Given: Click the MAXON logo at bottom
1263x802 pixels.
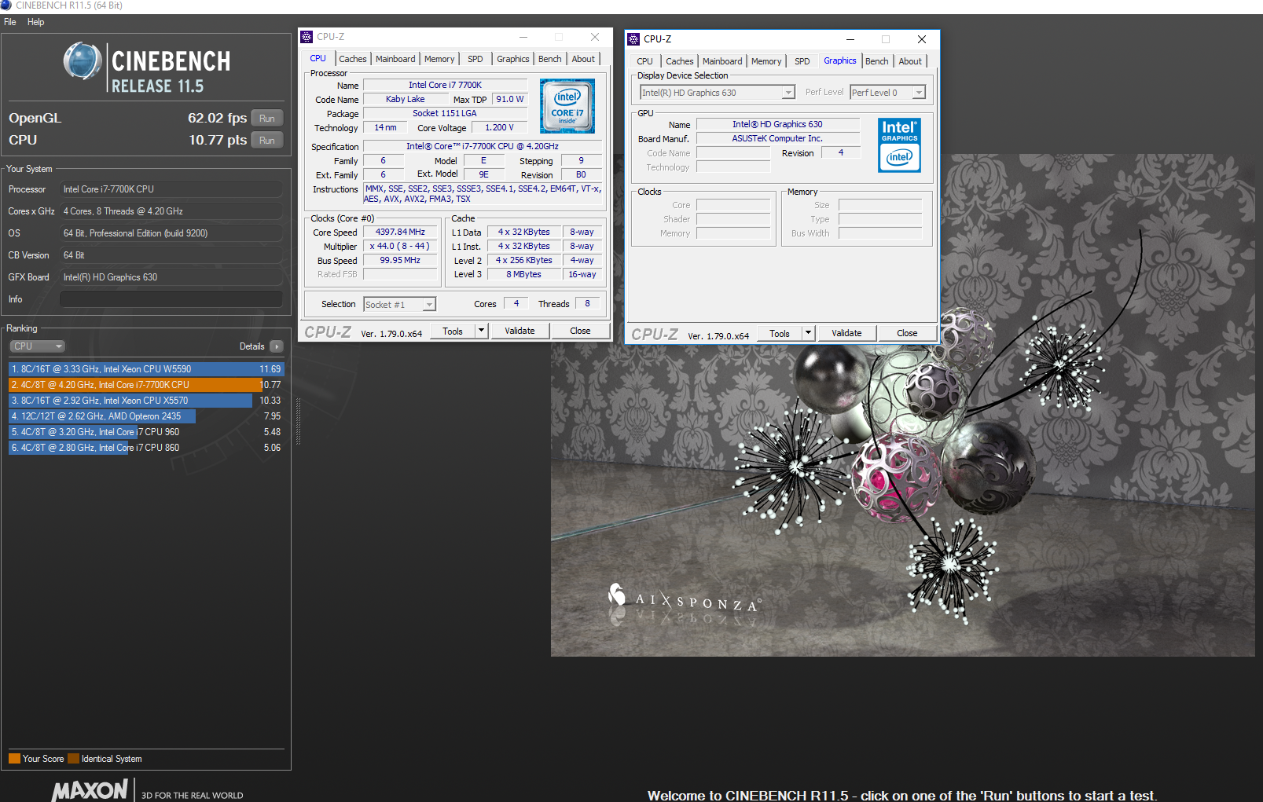Looking at the screenshot, I should [x=90, y=789].
